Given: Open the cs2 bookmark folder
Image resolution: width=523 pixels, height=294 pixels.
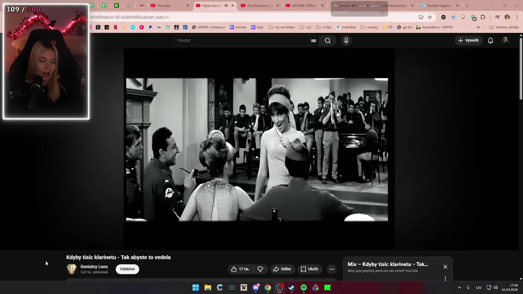Looking at the screenshot, I should (x=305, y=27).
